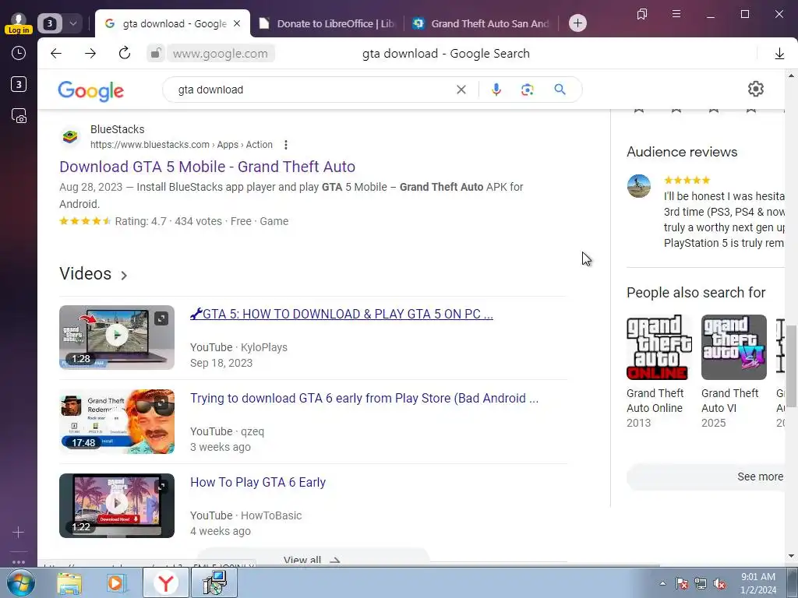Click Action Center flag tray icon
The height and width of the screenshot is (598, 798).
point(682,584)
